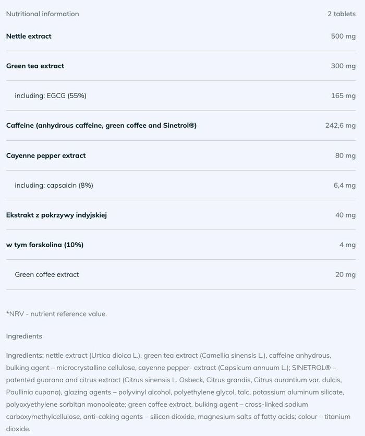Click the 6,4 mg capsaicin value
This screenshot has height=436, width=365.
(344, 185)
